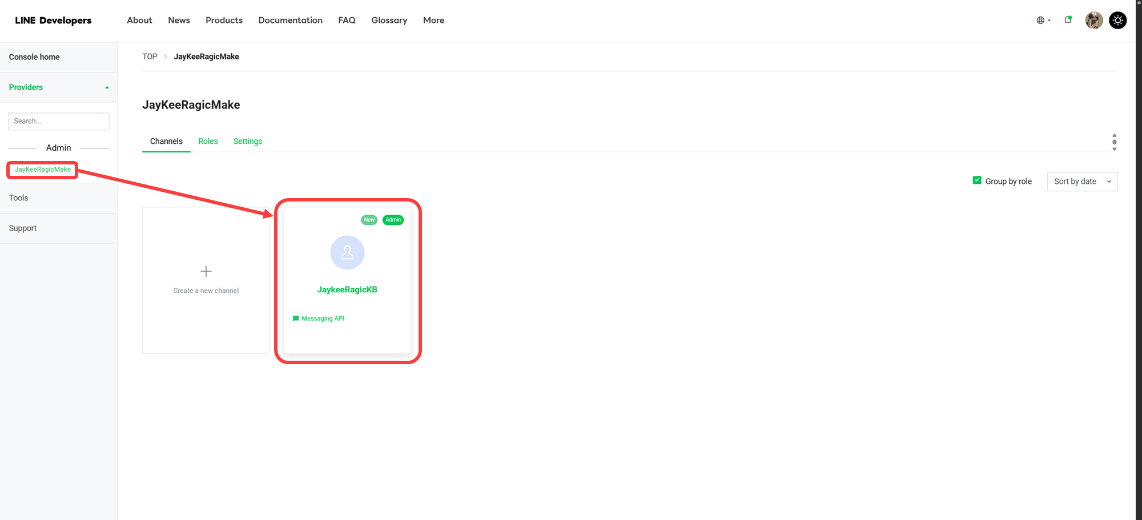Click the breadcrumb chevron after TOP
1142x520 pixels.
pos(166,57)
